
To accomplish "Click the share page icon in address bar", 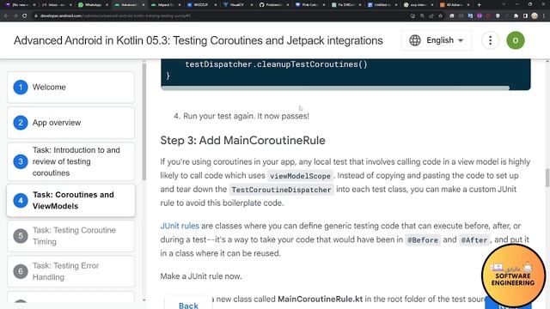I will coord(431,15).
